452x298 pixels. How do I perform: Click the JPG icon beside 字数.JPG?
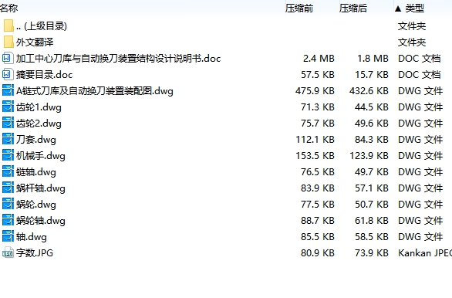(8, 252)
